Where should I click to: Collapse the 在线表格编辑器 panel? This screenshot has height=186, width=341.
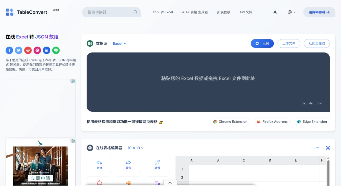coord(318,148)
